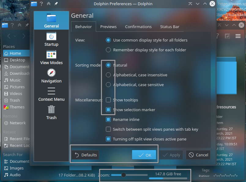Click the edit icon in Dolphin main toolbar

pos(227,36)
